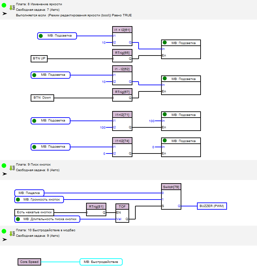Viewport: 257px width, 274px height.
Task: Select the RTrig[81] block header
Action: pos(96,206)
